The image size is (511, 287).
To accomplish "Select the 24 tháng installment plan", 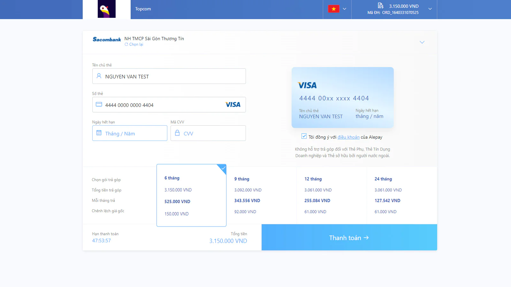I will [x=402, y=195].
